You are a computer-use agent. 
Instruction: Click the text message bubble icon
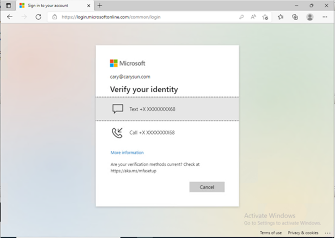pos(118,109)
